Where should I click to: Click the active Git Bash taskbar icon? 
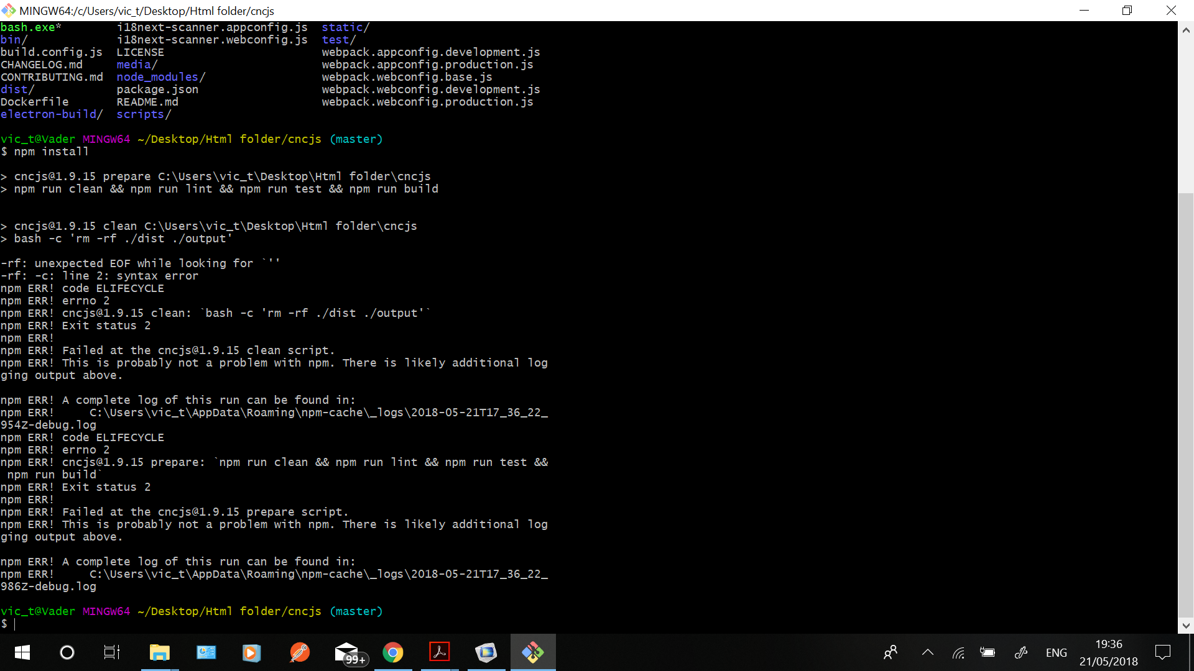pos(532,652)
